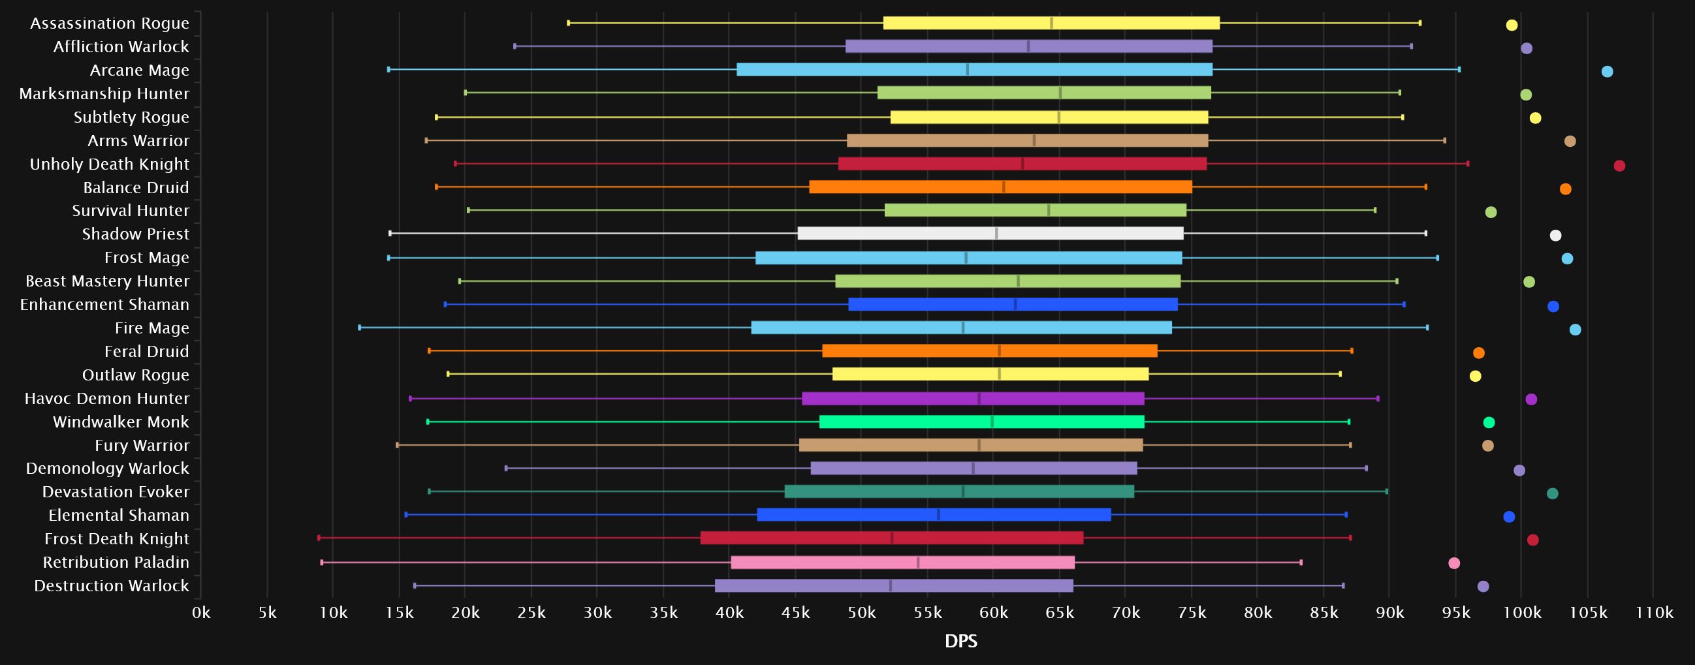This screenshot has width=1695, height=665.
Task: Click the Enhancement Shaman blue box bar
Action: click(x=1013, y=305)
